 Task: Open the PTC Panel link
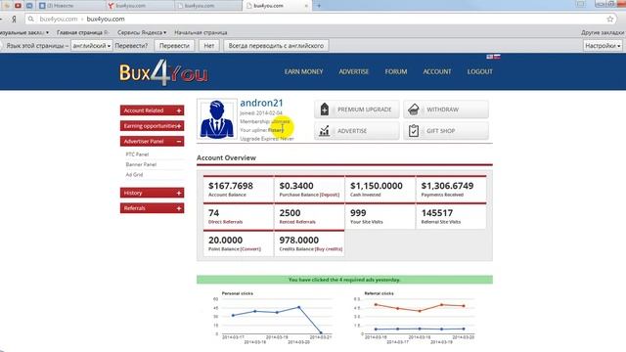137,154
